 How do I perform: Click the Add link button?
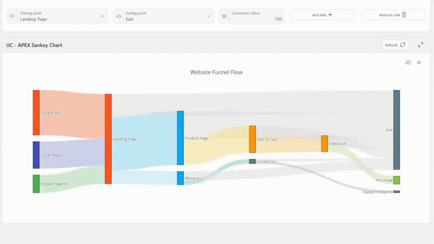click(x=322, y=15)
